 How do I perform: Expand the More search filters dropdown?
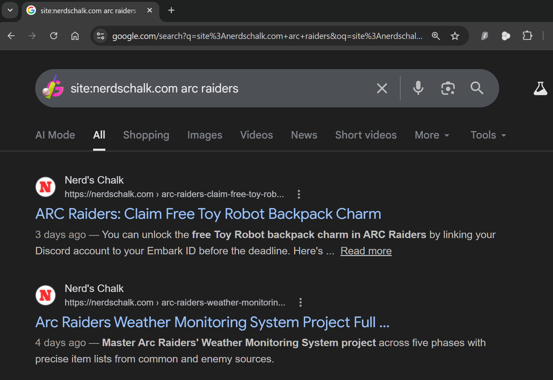coord(432,135)
